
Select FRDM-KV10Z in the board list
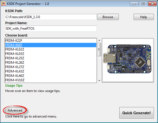click(51, 80)
